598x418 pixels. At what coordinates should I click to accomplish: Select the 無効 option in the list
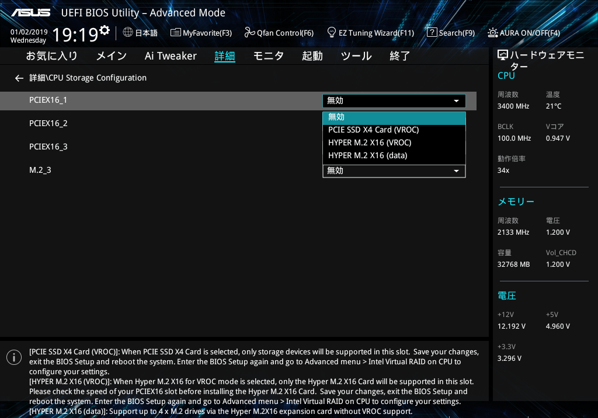click(x=394, y=117)
